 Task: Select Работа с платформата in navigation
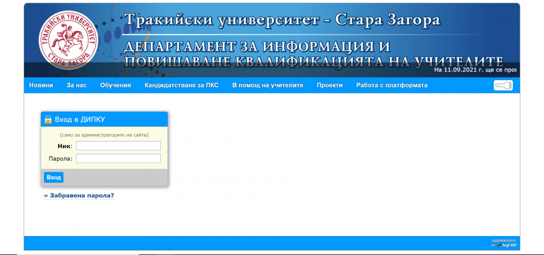pos(392,85)
